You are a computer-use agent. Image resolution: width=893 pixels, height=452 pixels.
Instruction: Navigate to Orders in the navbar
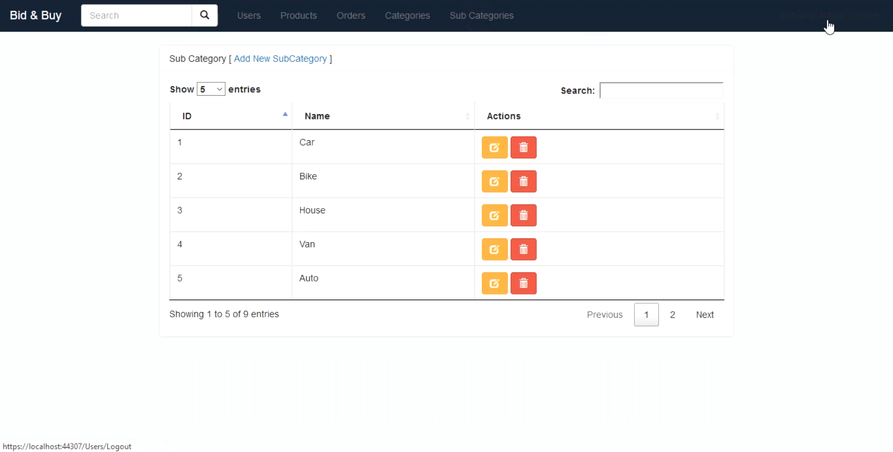click(351, 16)
